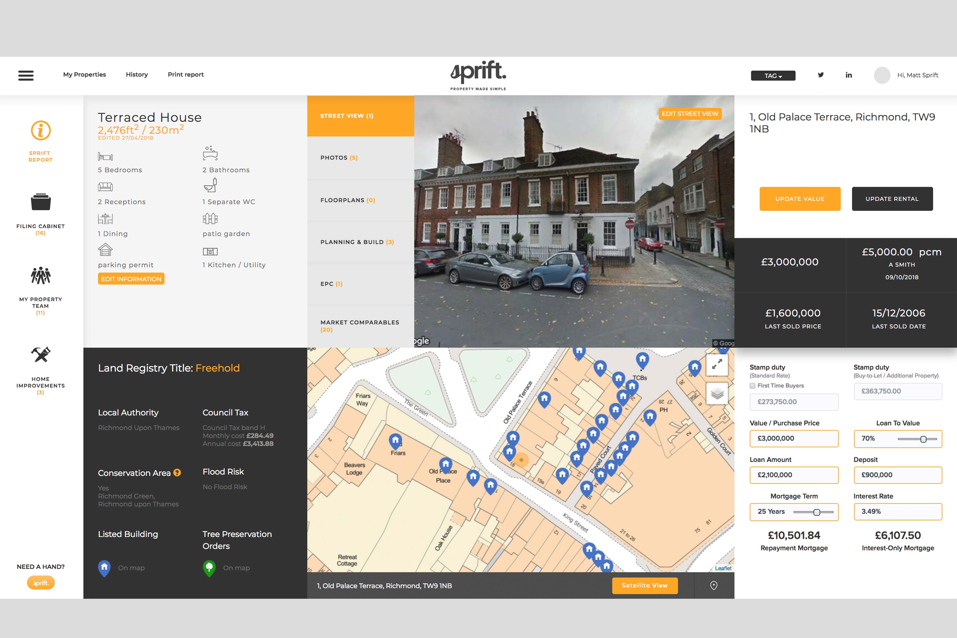This screenshot has height=638, width=957.
Task: Click the LinkedIn share icon
Action: point(849,75)
